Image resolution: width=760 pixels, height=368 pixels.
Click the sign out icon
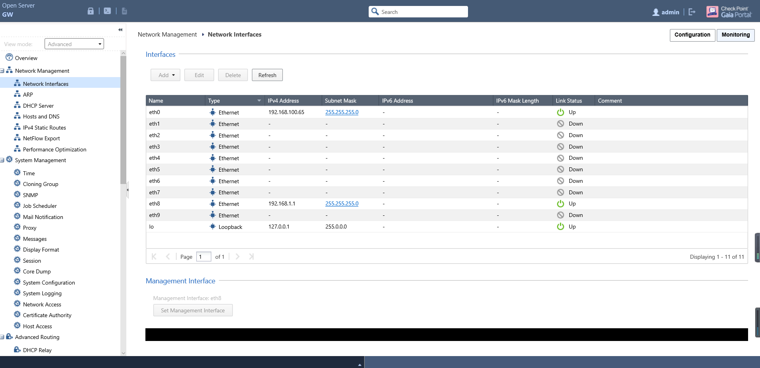[692, 12]
